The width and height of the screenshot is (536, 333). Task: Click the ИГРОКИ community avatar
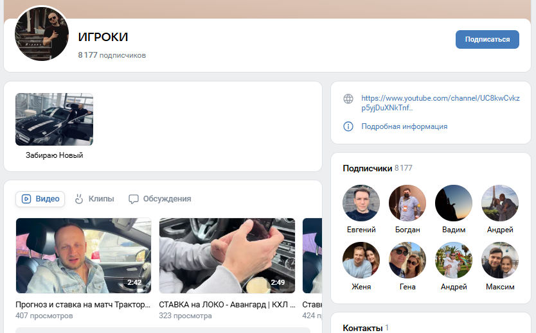tap(42, 34)
